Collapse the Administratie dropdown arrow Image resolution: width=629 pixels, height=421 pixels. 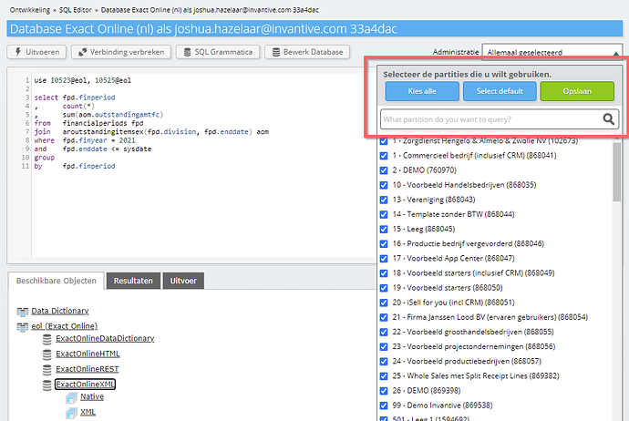[615, 53]
